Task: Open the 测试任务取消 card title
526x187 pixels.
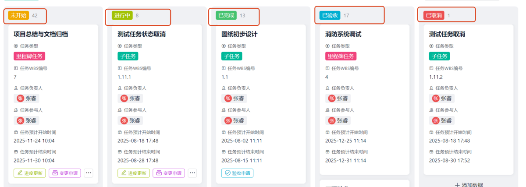Action: click(x=447, y=34)
